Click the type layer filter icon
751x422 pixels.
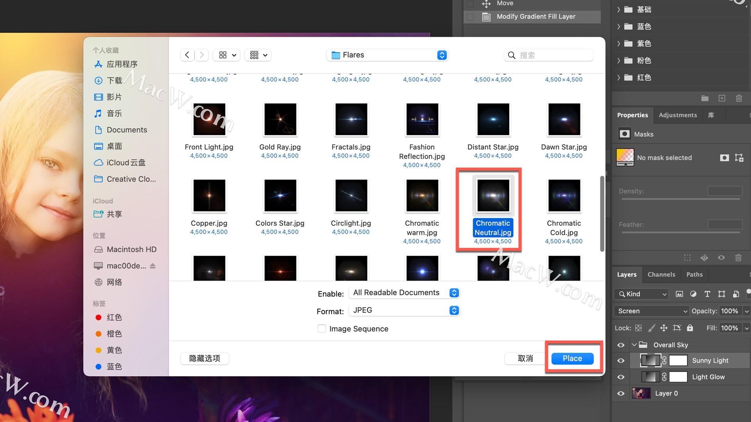tap(707, 294)
